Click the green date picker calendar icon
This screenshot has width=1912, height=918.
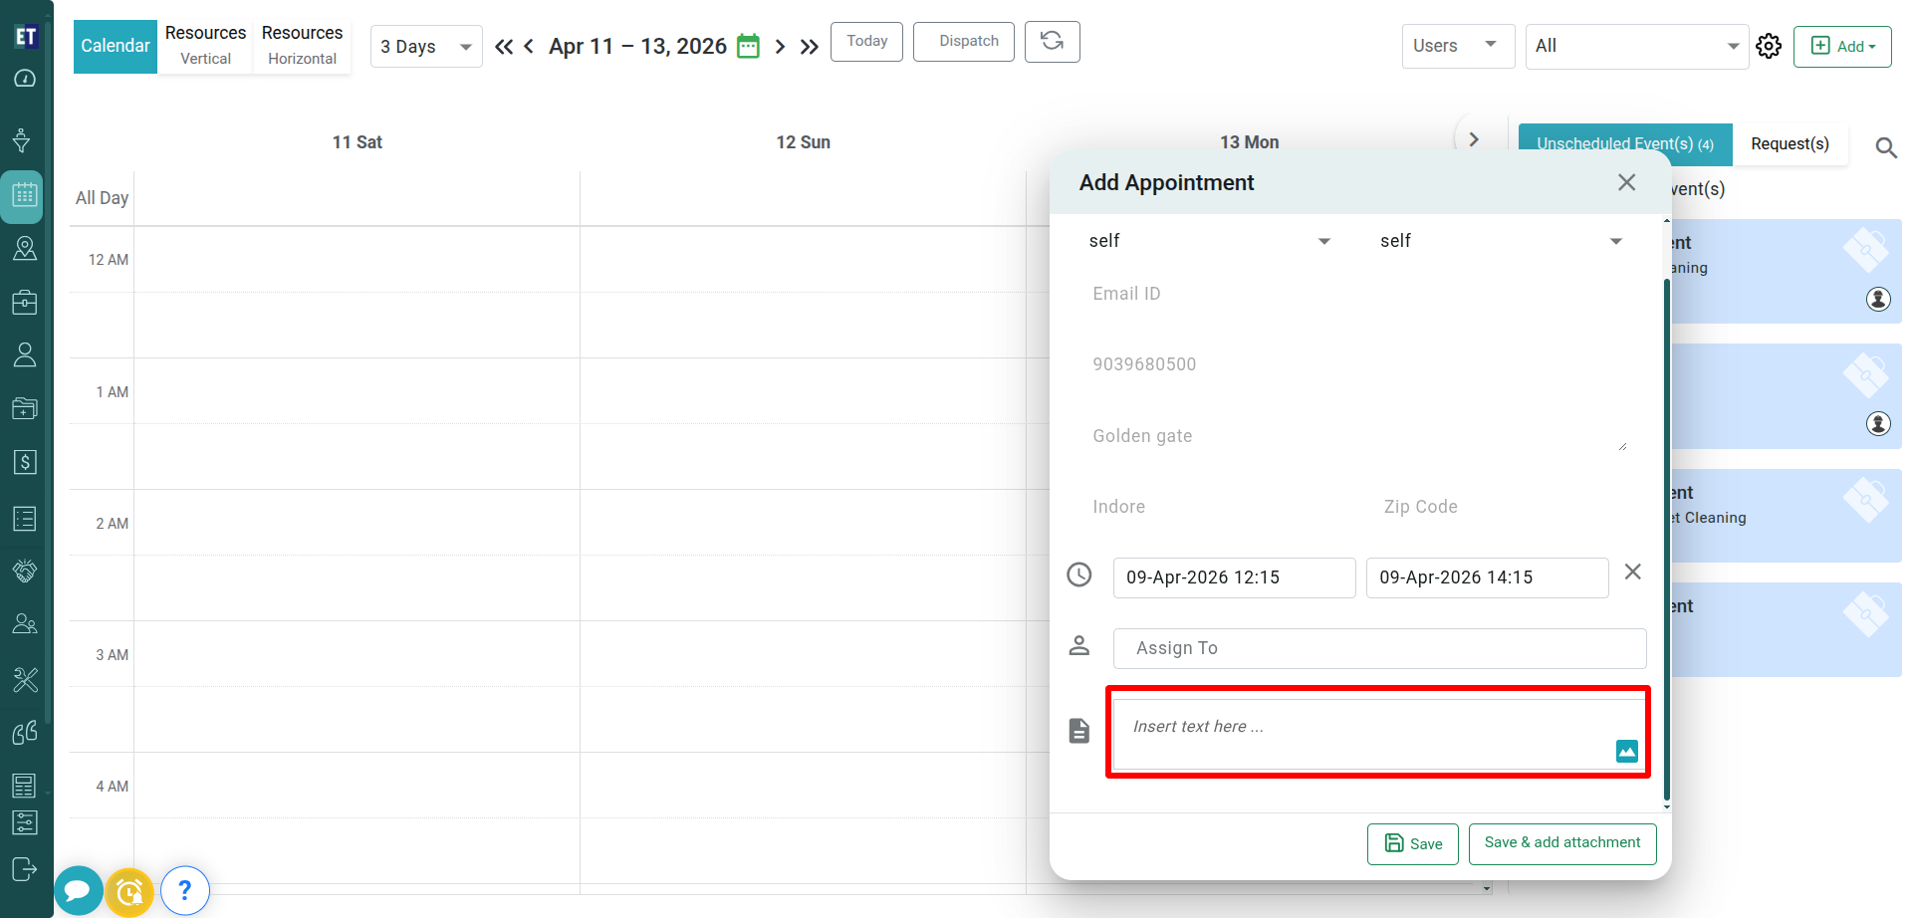(748, 47)
